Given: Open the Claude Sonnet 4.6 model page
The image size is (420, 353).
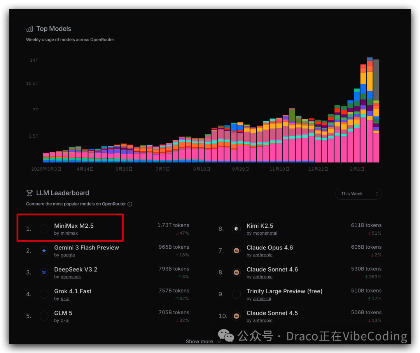Looking at the screenshot, I should click(272, 269).
